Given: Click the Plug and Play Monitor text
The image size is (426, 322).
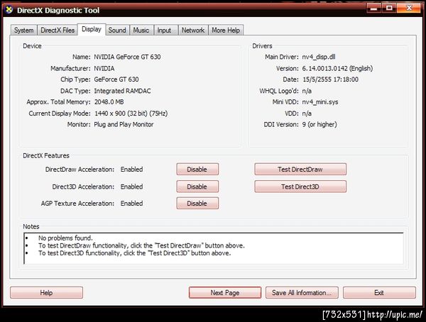Looking at the screenshot, I should [124, 125].
